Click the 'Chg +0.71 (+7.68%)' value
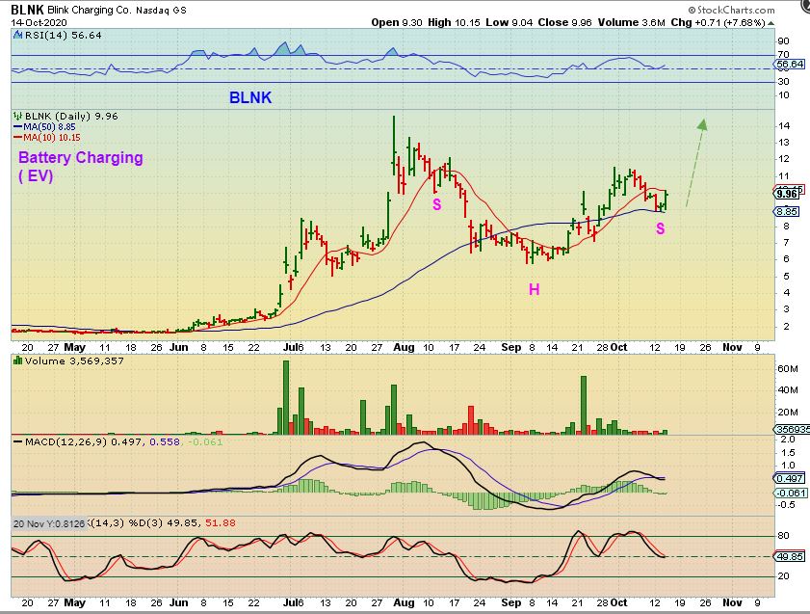 (x=719, y=23)
